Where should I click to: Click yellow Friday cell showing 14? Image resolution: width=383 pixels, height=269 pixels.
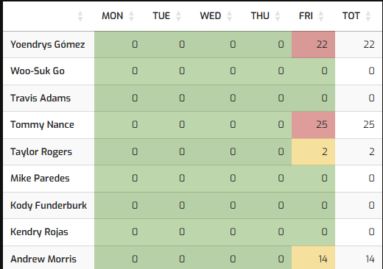tap(313, 258)
